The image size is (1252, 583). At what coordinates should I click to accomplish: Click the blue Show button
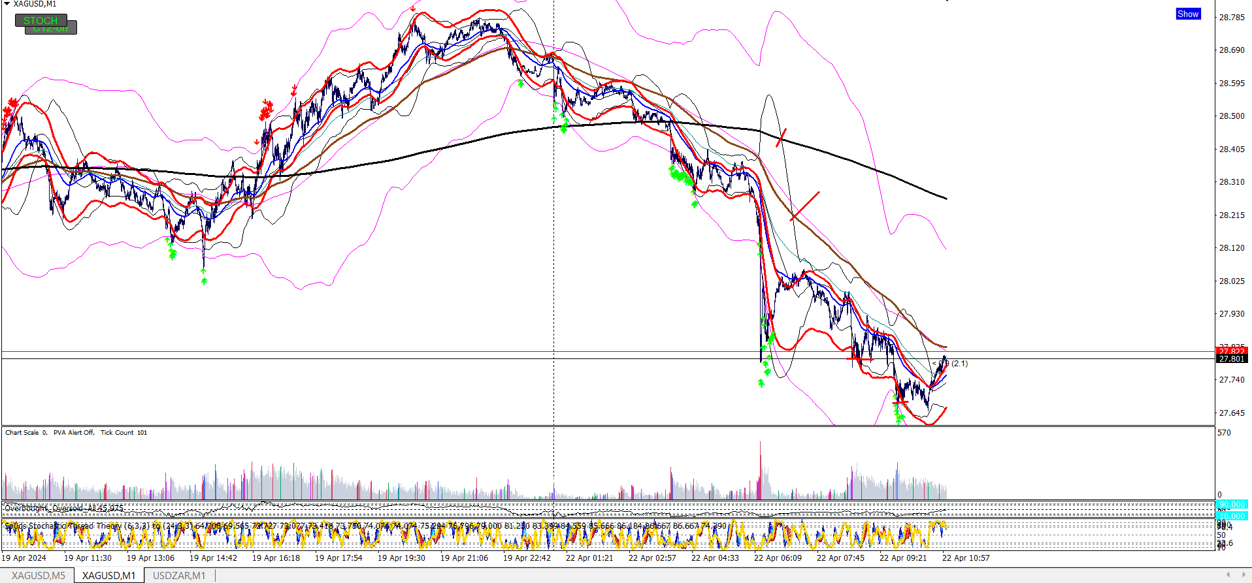[1188, 14]
